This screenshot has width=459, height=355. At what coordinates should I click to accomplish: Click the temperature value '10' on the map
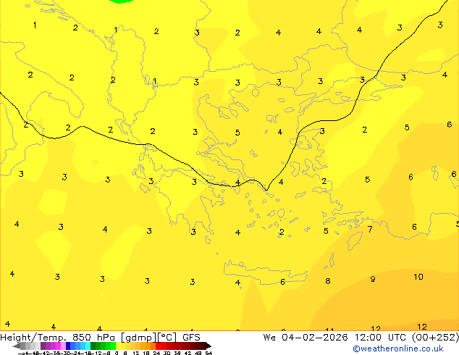pos(418,277)
